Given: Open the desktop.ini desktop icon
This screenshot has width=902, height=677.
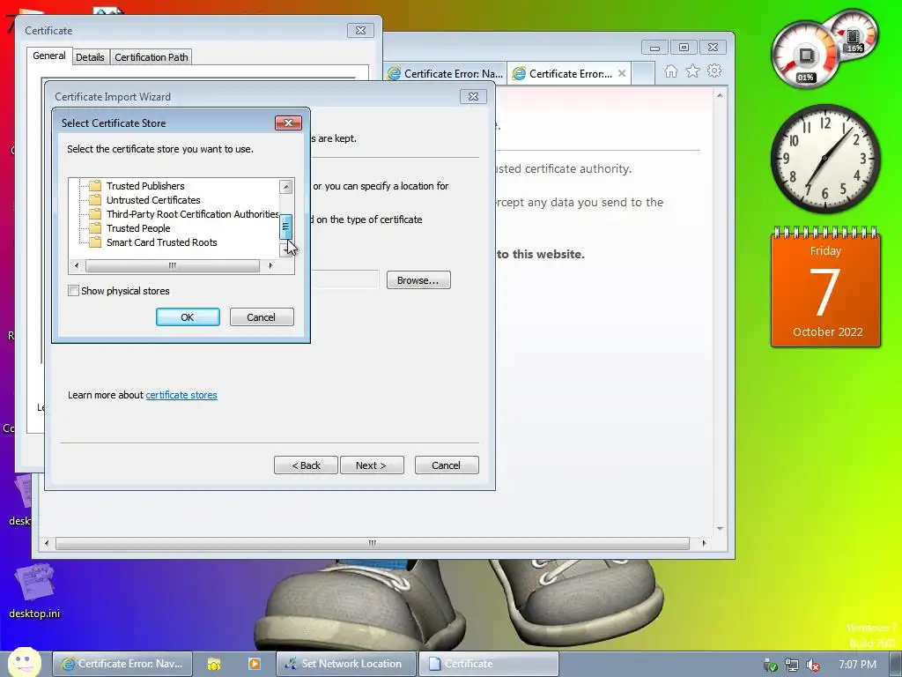Looking at the screenshot, I should pos(34,591).
